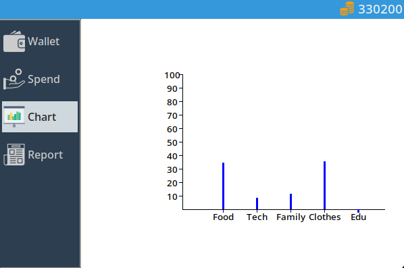Click the Food axis label
The image size is (404, 268).
coord(223,217)
